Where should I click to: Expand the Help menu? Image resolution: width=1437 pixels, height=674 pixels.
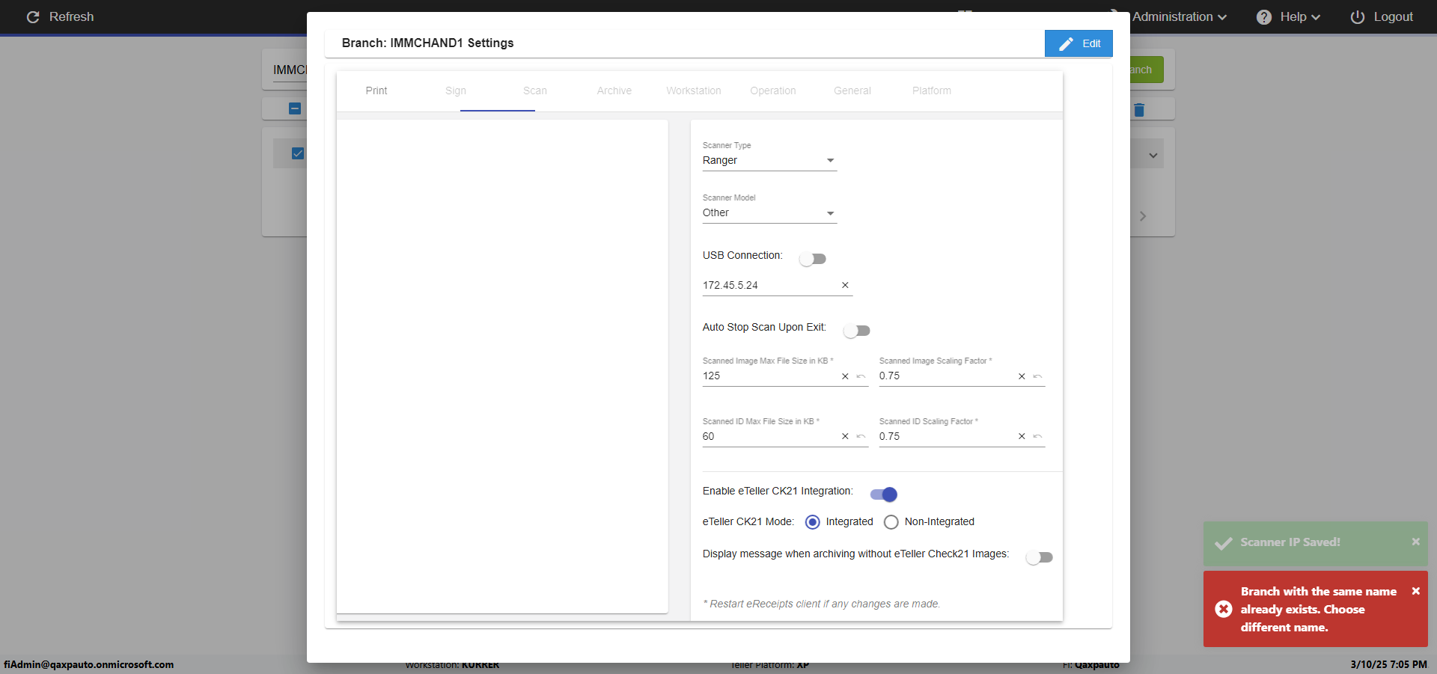tap(1288, 17)
